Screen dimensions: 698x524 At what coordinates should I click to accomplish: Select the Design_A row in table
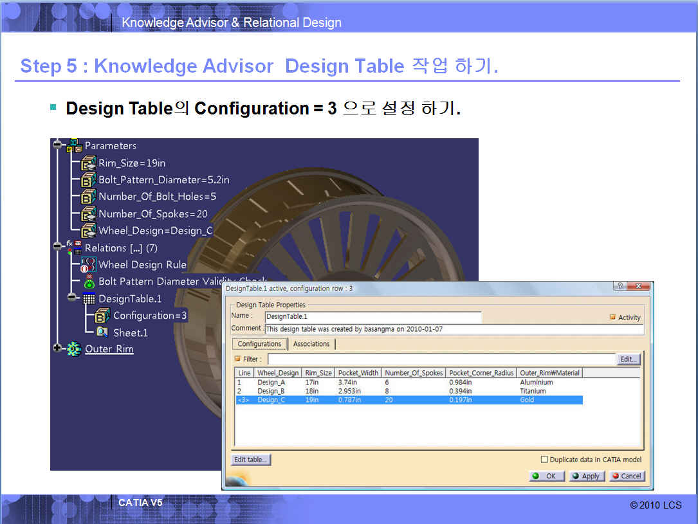pos(271,382)
